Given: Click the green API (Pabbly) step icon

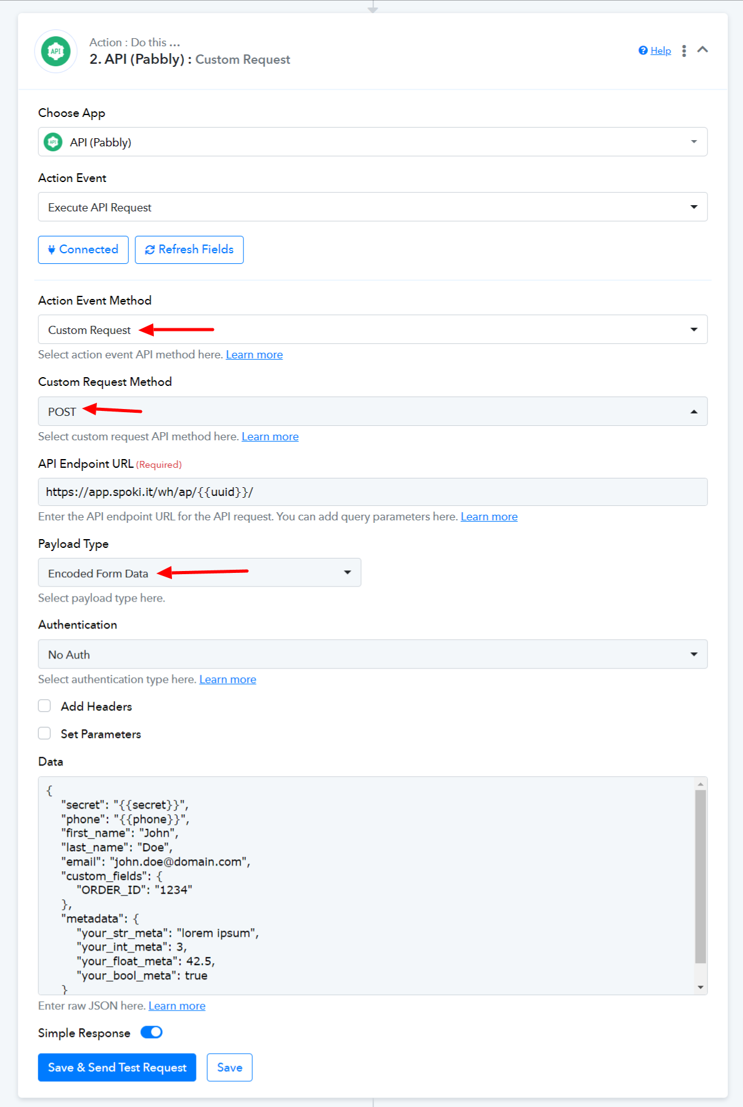Looking at the screenshot, I should (56, 51).
